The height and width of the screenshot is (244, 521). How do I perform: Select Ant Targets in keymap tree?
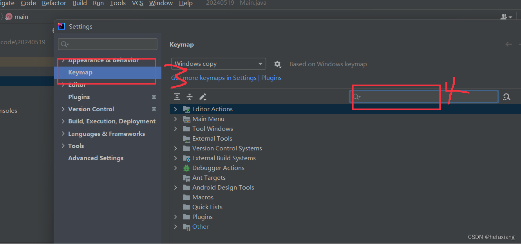tap(209, 178)
